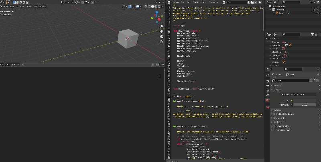Click the new world datablock icon in Properties

tap(315, 80)
